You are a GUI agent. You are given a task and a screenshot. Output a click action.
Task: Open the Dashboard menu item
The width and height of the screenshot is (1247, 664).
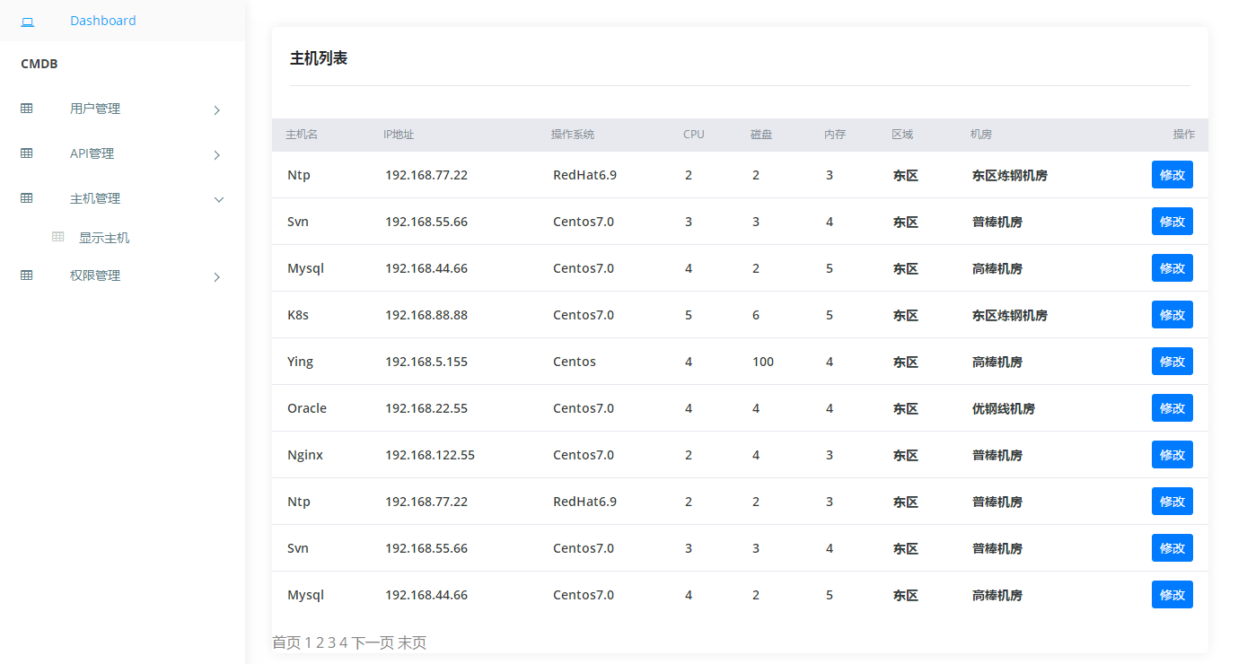tap(103, 21)
